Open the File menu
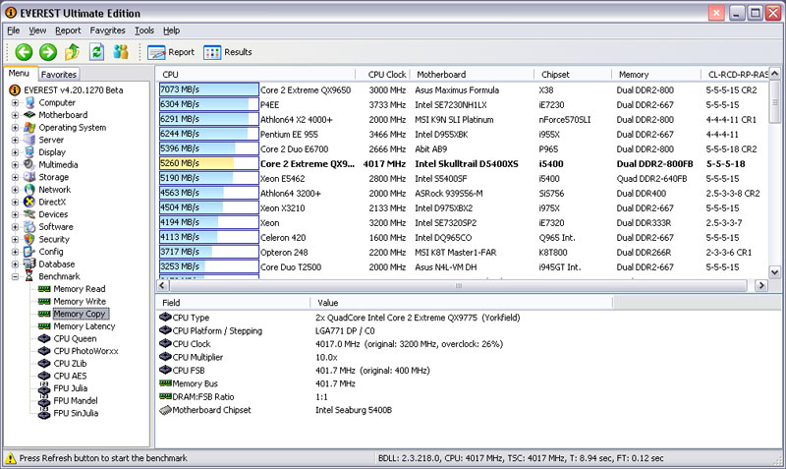786x469 pixels. point(14,30)
